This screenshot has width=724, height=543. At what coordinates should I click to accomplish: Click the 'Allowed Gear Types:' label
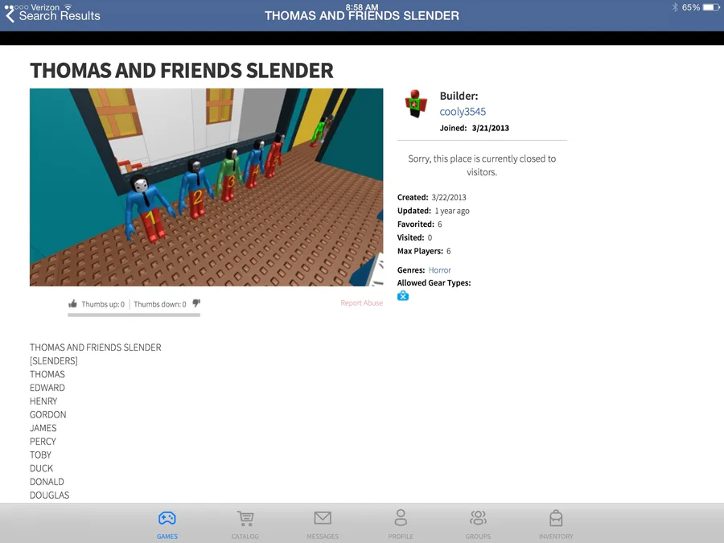coord(434,282)
